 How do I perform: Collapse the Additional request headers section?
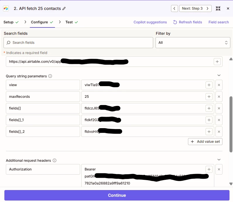[x=219, y=160]
